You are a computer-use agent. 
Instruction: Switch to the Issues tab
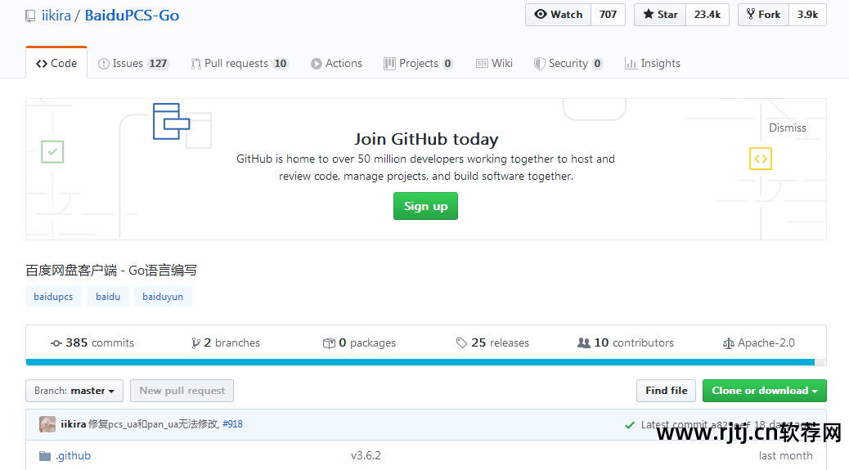pyautogui.click(x=133, y=63)
